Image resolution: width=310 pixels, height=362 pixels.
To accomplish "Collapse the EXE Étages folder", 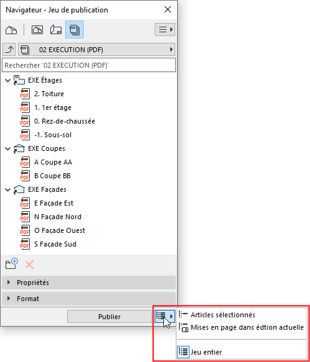I will click(x=8, y=80).
